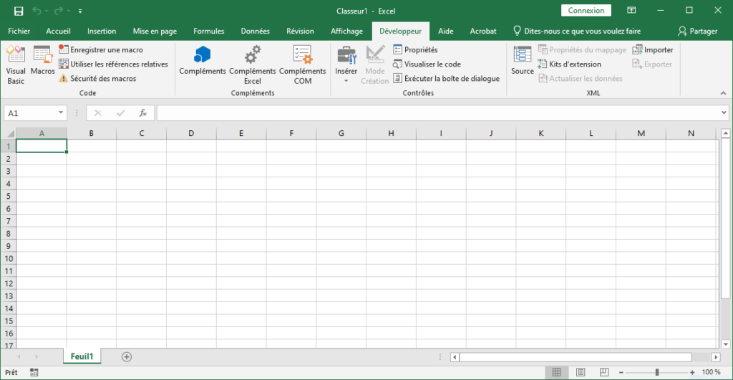Select row 8 header
733x380 pixels.
9,233
